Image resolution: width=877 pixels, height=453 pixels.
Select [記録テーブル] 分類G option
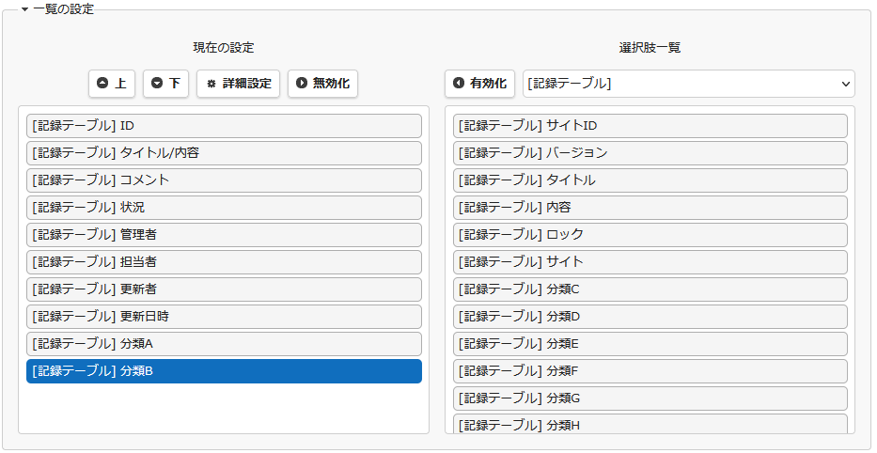650,398
